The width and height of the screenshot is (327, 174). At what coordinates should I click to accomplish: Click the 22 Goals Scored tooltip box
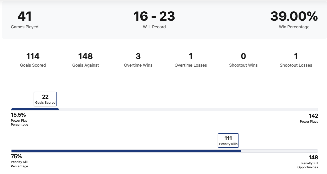(x=45, y=99)
